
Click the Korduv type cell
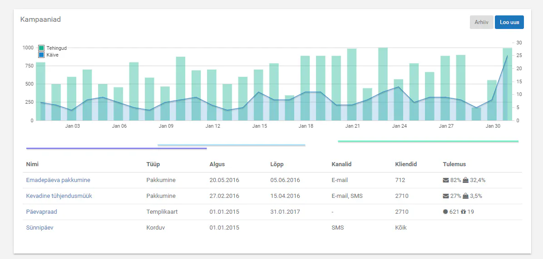coord(155,228)
